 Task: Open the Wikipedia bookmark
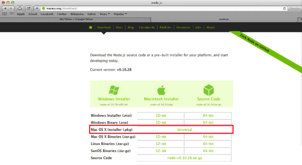(x=77, y=14)
